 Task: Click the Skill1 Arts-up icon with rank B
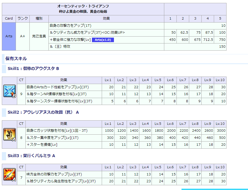click(x=10, y=91)
